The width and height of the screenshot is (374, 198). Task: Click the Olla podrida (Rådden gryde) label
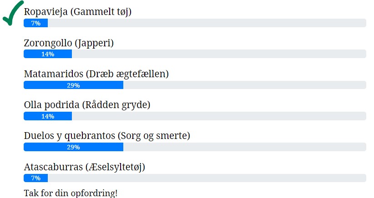tap(87, 105)
